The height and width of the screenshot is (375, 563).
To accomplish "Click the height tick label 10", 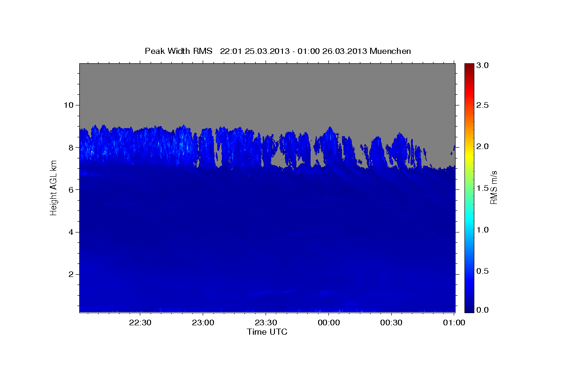I will pyautogui.click(x=70, y=105).
